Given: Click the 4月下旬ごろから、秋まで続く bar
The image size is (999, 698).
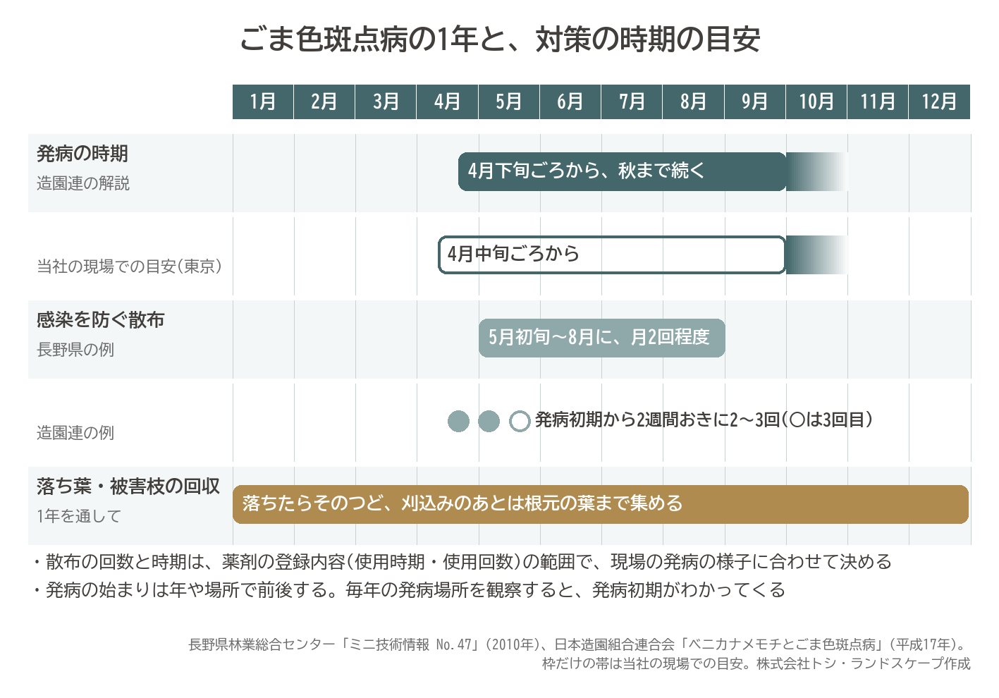Looking at the screenshot, I should tap(622, 171).
